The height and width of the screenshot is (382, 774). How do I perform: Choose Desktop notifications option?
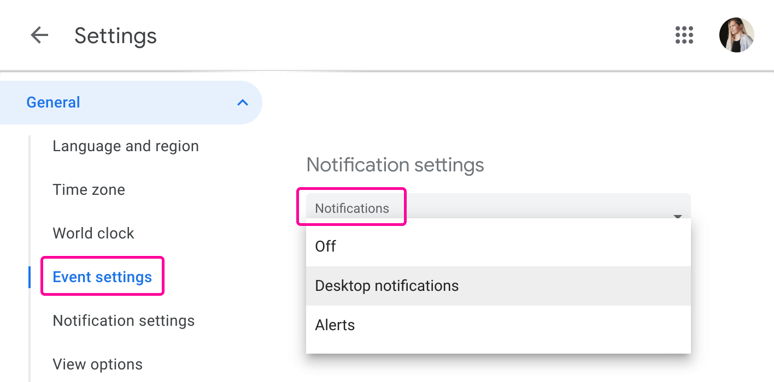[x=386, y=285]
